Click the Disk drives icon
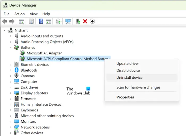This screenshot has height=136, width=186. 16,88
